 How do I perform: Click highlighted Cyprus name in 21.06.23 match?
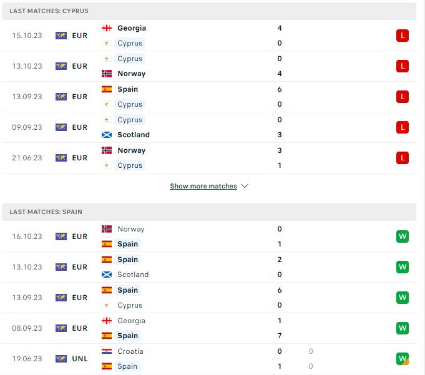tap(130, 165)
